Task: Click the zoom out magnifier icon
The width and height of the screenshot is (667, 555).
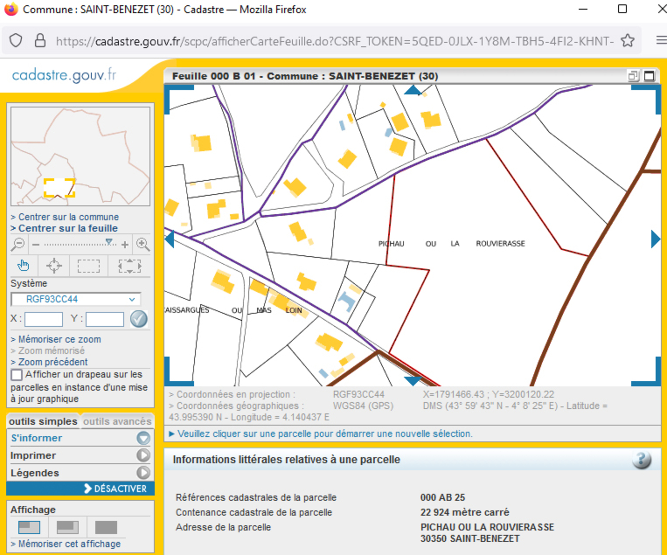Action: [18, 244]
